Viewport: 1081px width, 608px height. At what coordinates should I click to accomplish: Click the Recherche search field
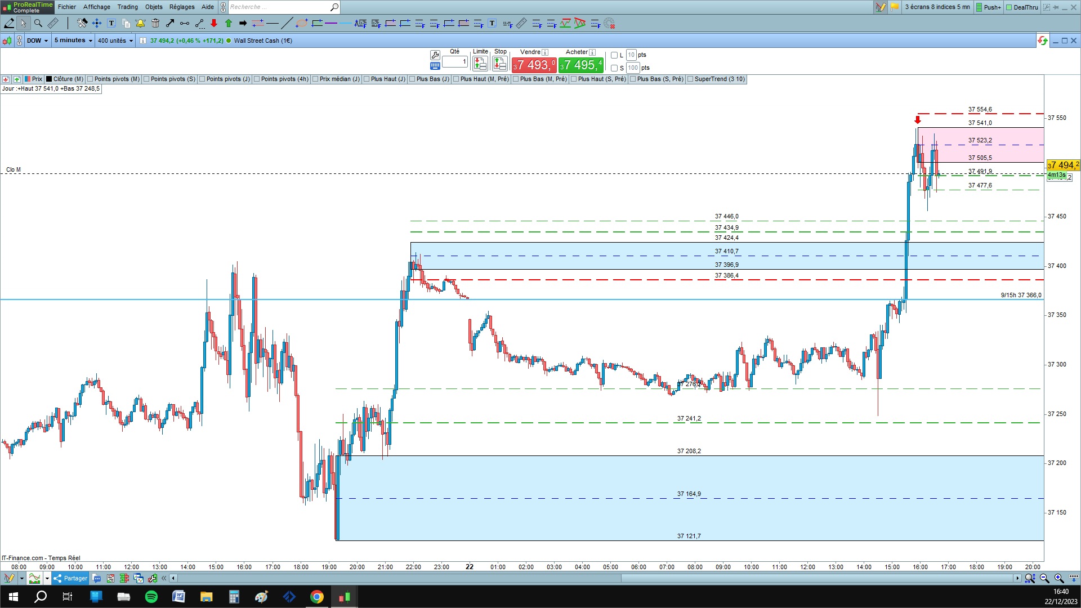pyautogui.click(x=279, y=7)
